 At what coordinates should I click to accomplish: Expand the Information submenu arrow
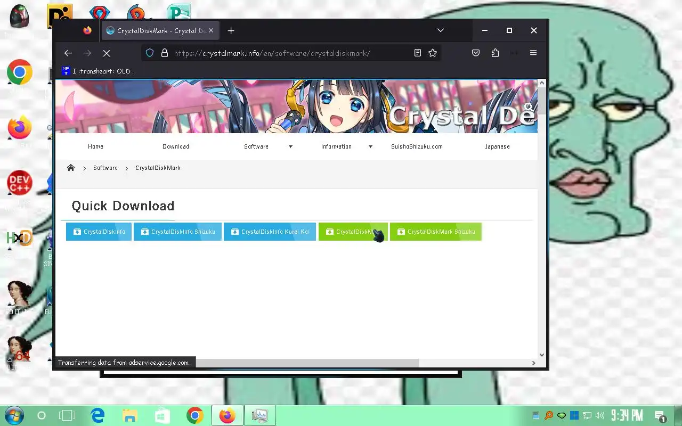click(x=370, y=146)
